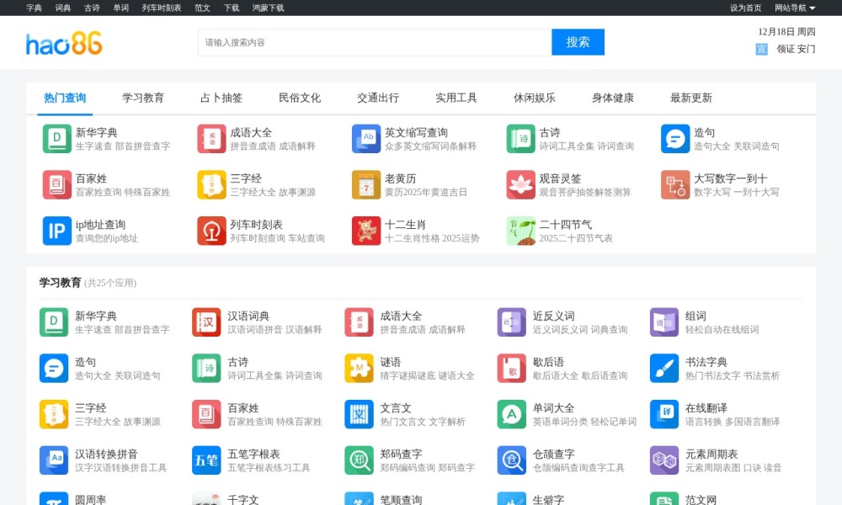Click the 二十四节气 solar terms icon
The image size is (842, 505).
(x=520, y=231)
